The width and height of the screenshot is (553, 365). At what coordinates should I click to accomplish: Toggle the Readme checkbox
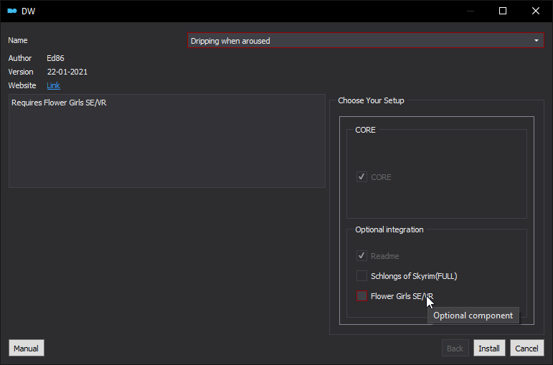pos(361,256)
